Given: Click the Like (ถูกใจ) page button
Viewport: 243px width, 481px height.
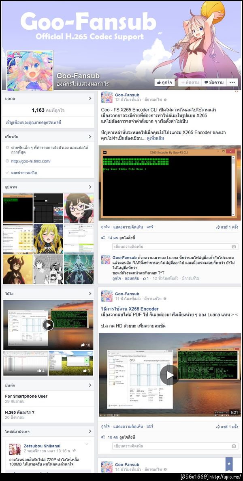Looking at the screenshot, I should click(164, 82).
